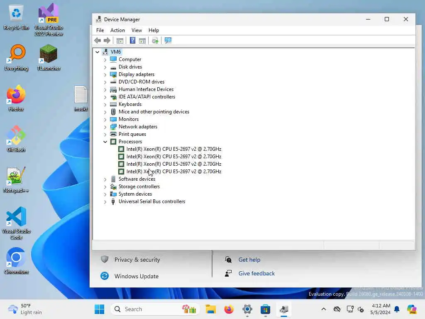Select the Firefox desktop shortcut
Viewport: 425px width, 319px height.
tap(16, 98)
